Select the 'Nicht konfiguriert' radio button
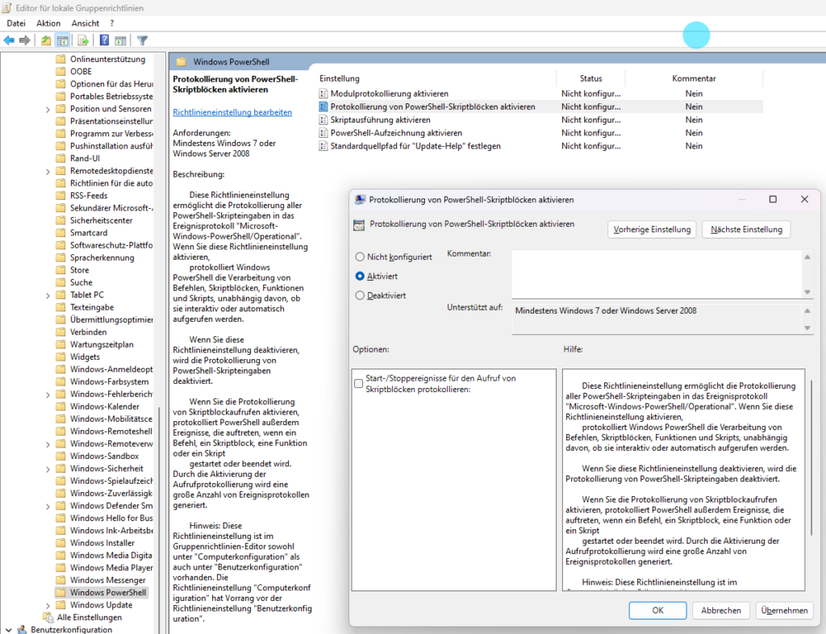The height and width of the screenshot is (634, 826). pyautogui.click(x=360, y=257)
